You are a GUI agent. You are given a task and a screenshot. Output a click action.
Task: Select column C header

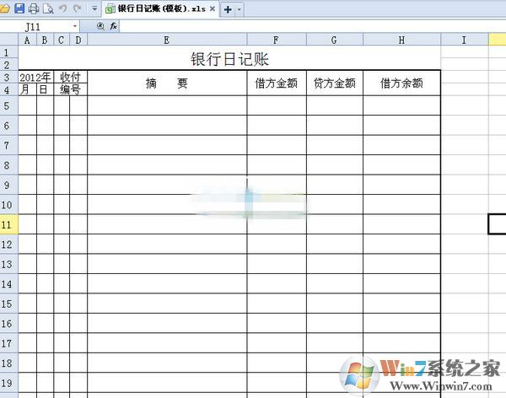[62, 40]
